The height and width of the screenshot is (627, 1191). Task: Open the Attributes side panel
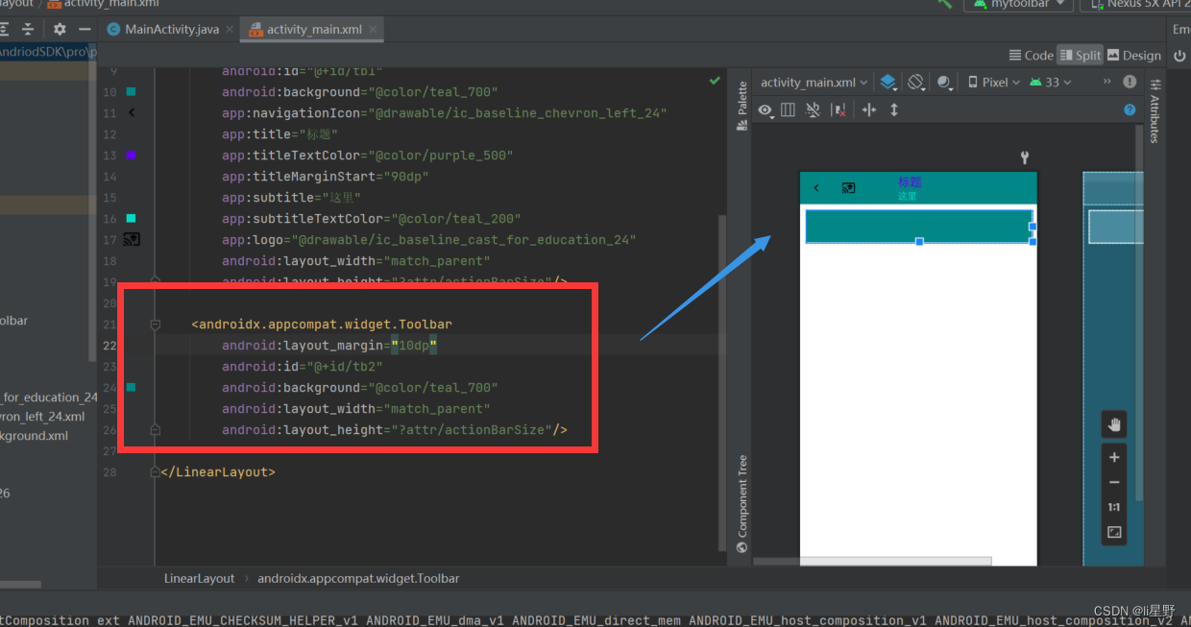1155,110
